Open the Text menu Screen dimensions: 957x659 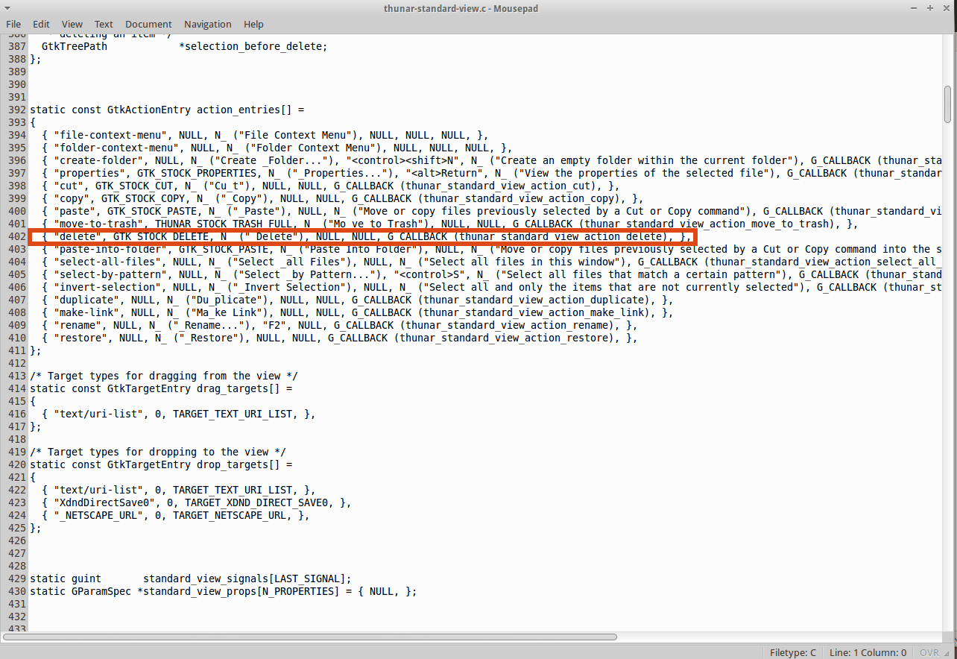[x=104, y=24]
